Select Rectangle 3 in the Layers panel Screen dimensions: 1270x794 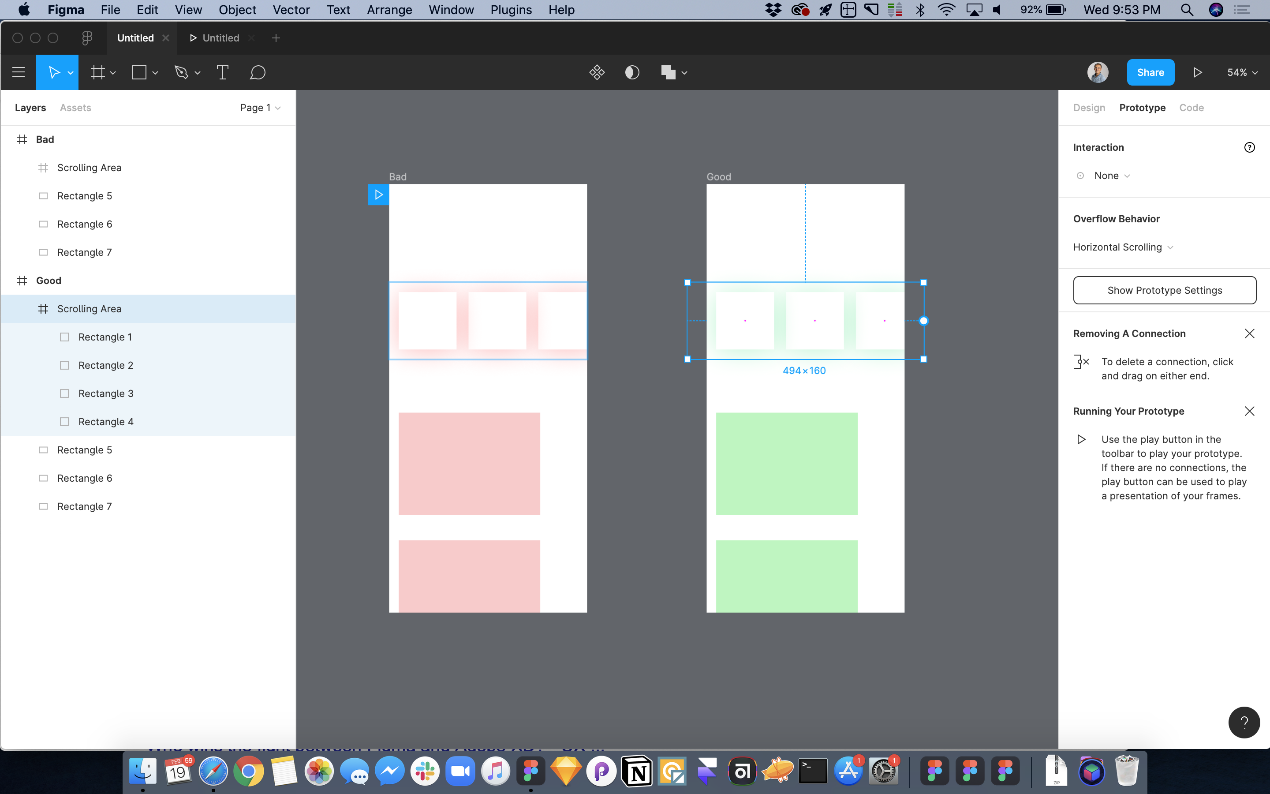[106, 393]
